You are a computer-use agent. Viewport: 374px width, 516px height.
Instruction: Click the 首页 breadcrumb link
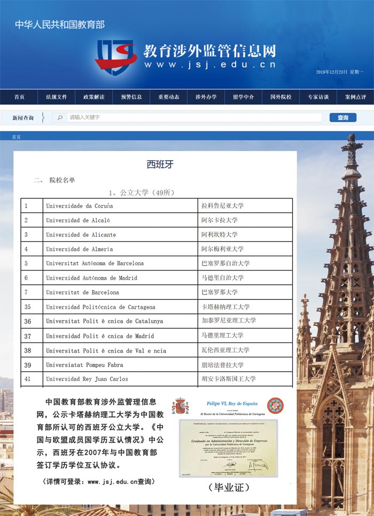pos(17,137)
